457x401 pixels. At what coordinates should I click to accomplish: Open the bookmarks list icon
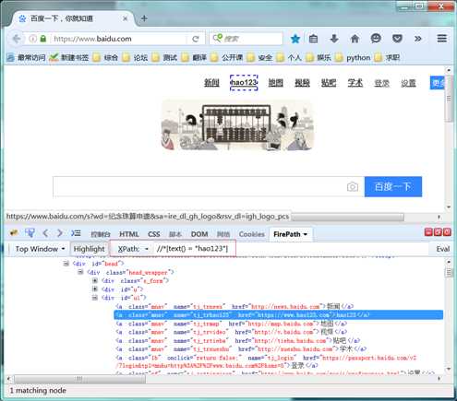pyautogui.click(x=313, y=39)
